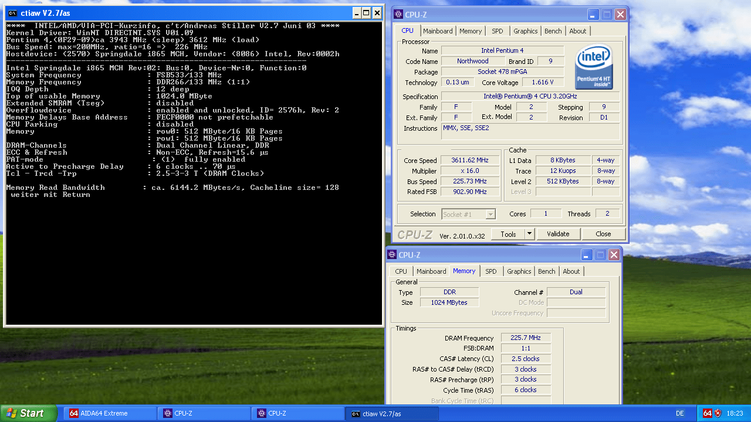This screenshot has width=751, height=422.
Task: Click the AIDA64 icon on taskbar button
Action: pyautogui.click(x=73, y=413)
